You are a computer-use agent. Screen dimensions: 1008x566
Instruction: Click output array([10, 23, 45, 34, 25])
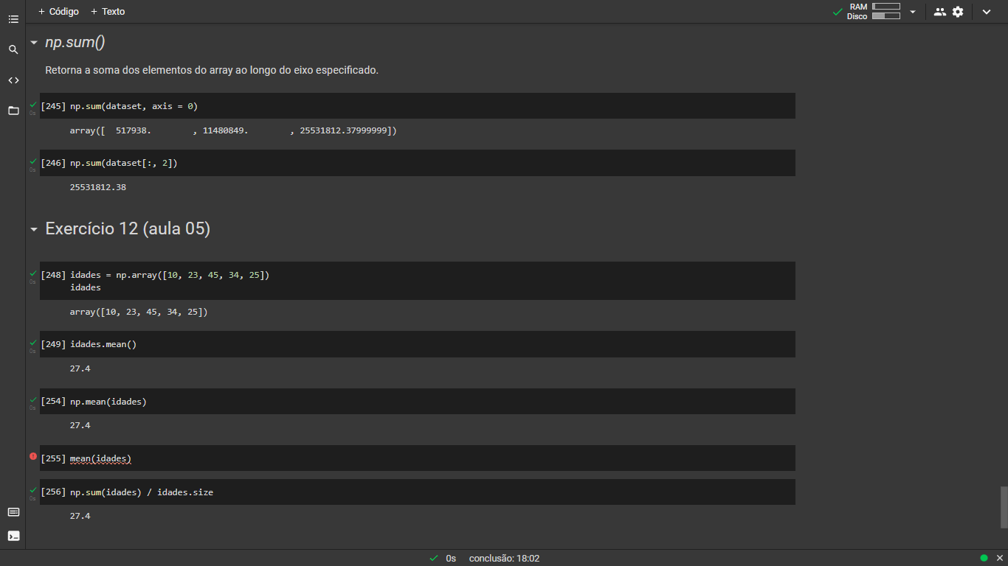pos(139,312)
